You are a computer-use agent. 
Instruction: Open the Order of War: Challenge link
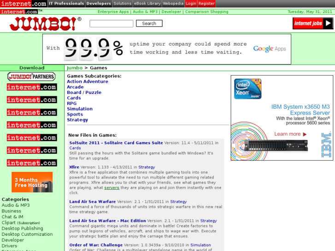tap(96, 245)
